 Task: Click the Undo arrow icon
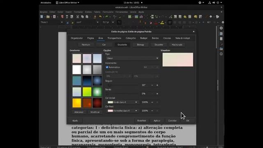pos(100,16)
